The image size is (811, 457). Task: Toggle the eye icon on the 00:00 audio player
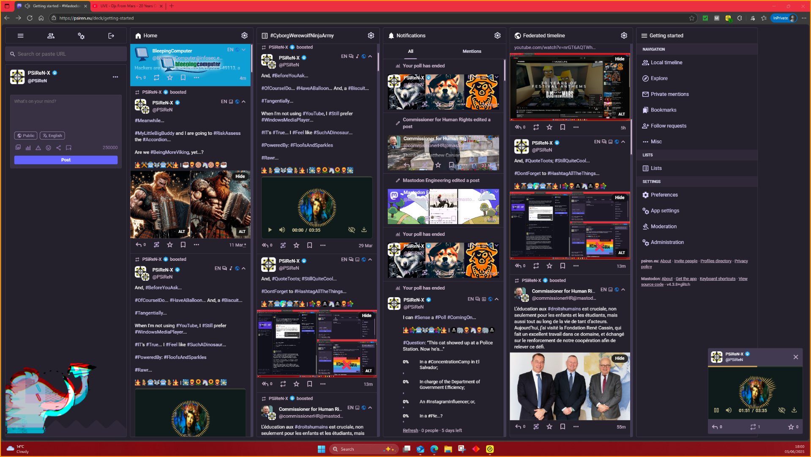(352, 230)
